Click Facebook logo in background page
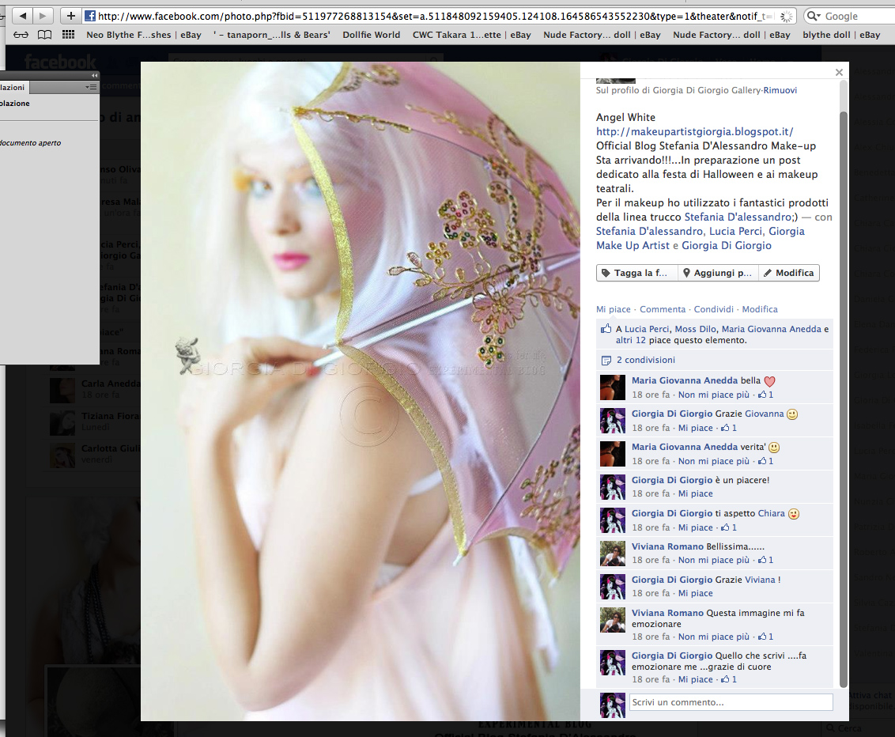Viewport: 895px width, 737px height. [60, 62]
